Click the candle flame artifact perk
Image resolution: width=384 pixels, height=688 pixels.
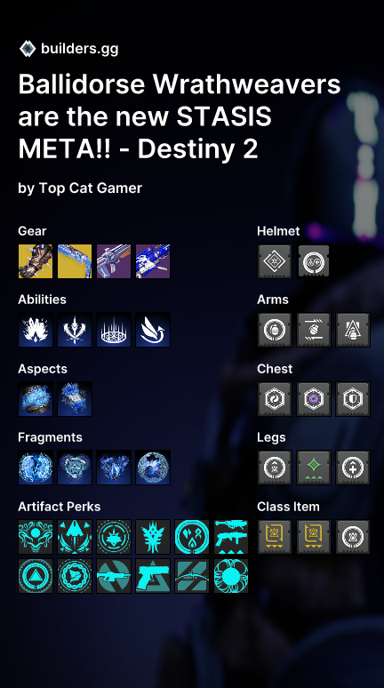point(192,537)
